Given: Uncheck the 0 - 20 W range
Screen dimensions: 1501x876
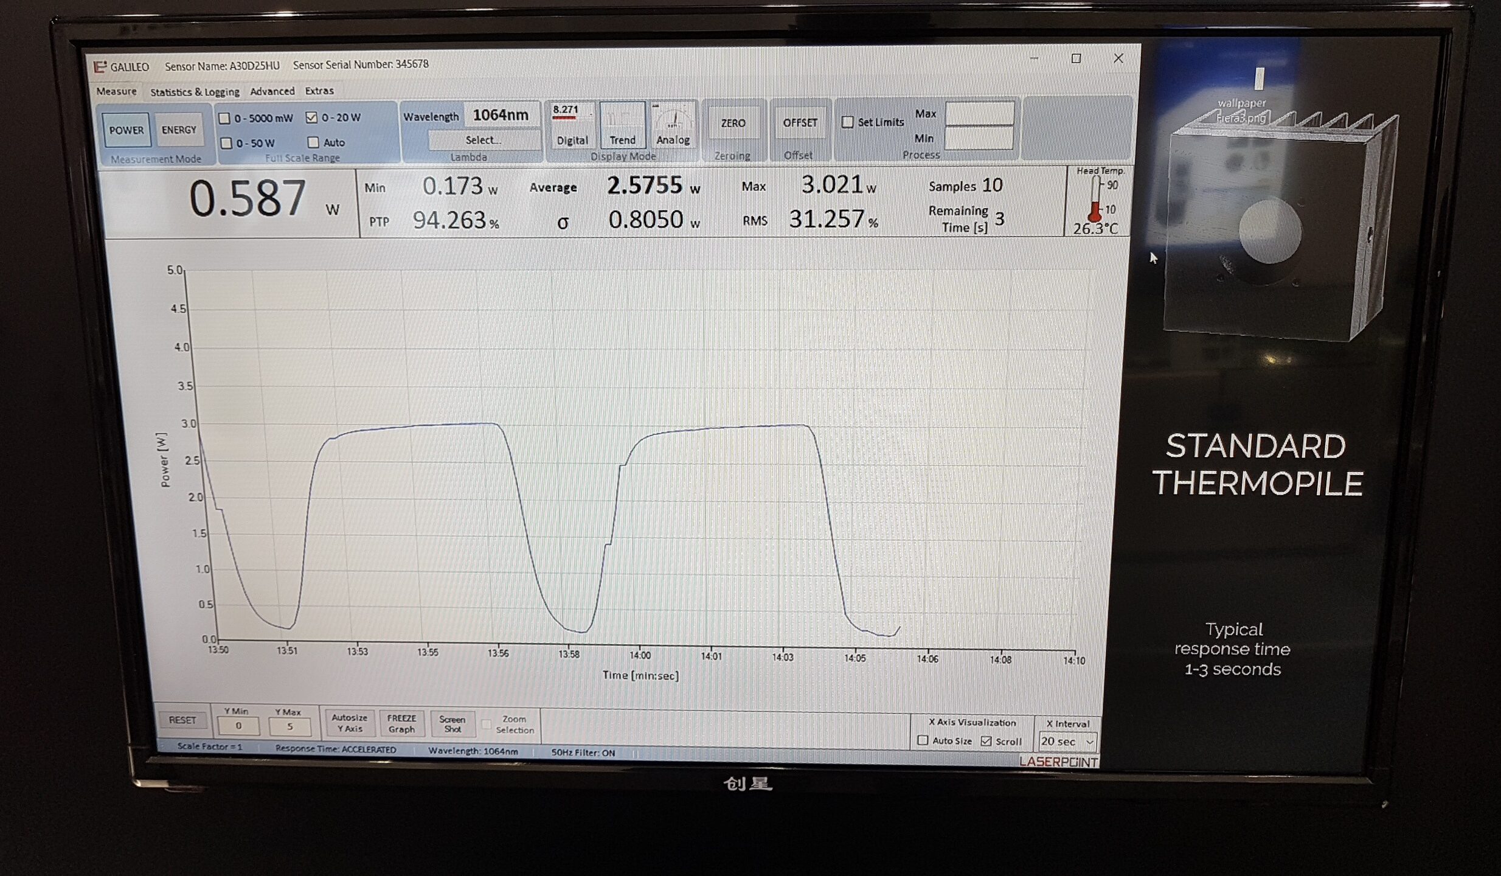Looking at the screenshot, I should [311, 117].
